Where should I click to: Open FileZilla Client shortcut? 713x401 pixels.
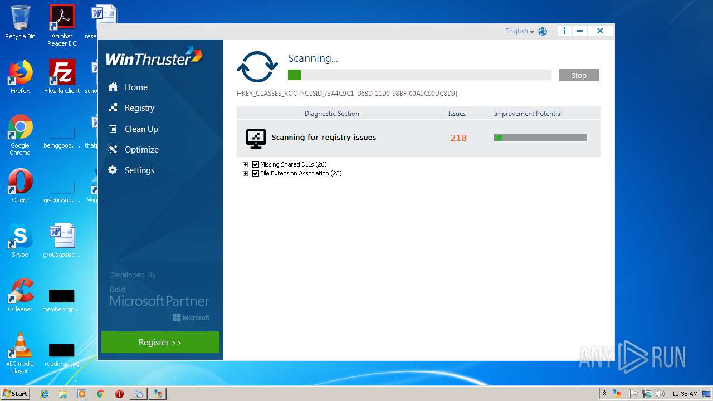[62, 76]
